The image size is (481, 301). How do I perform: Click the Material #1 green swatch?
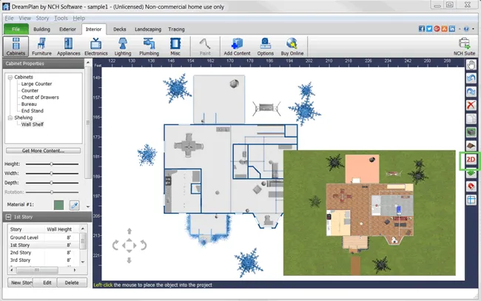pyautogui.click(x=59, y=205)
